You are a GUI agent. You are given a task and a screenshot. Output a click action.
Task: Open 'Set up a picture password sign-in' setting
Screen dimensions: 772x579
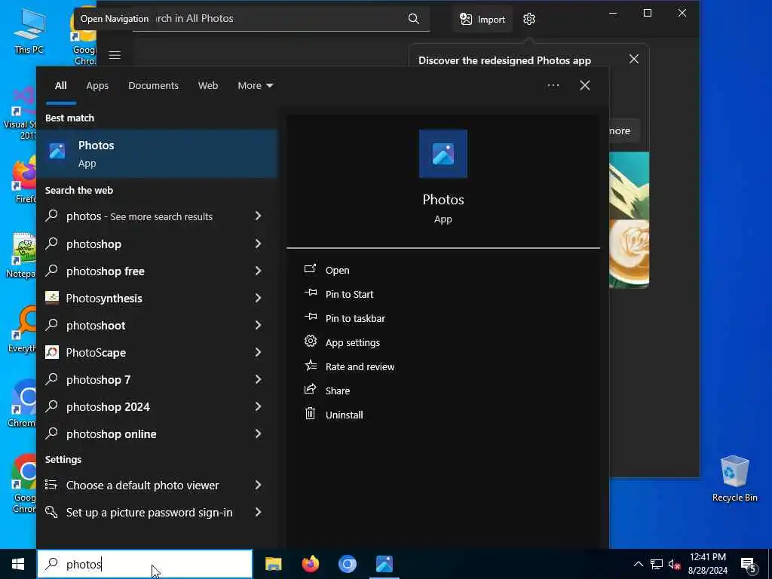(157, 513)
